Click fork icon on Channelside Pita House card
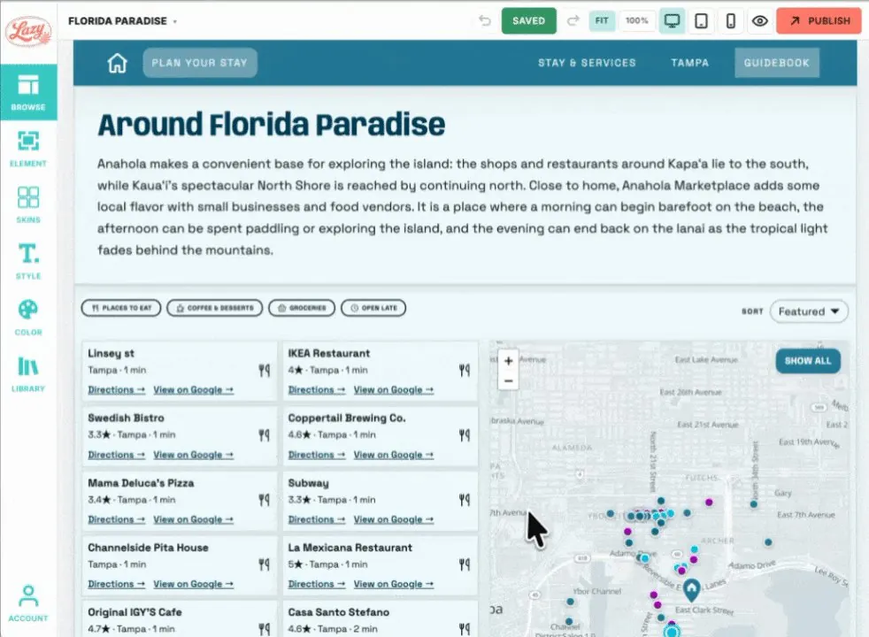Image resolution: width=869 pixels, height=637 pixels. 265,564
